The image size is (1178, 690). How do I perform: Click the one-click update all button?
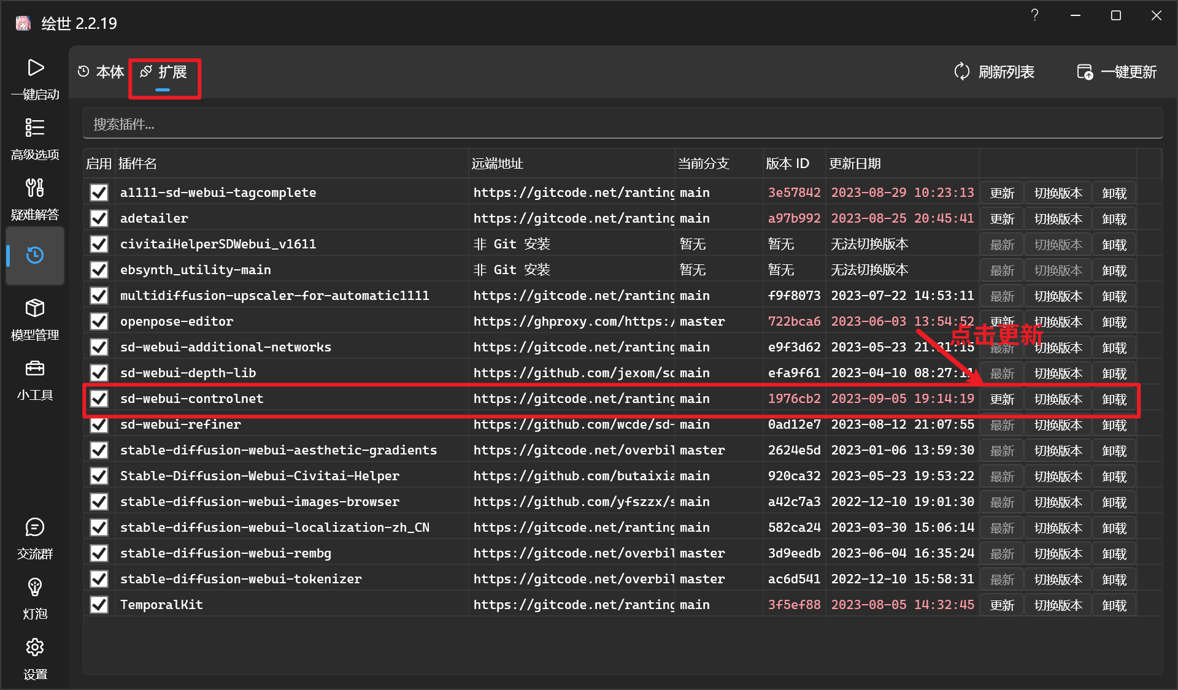point(1117,72)
